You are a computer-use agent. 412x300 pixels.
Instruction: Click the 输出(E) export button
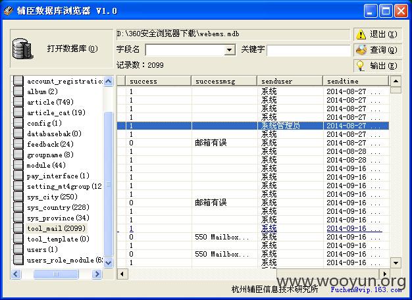[378, 65]
